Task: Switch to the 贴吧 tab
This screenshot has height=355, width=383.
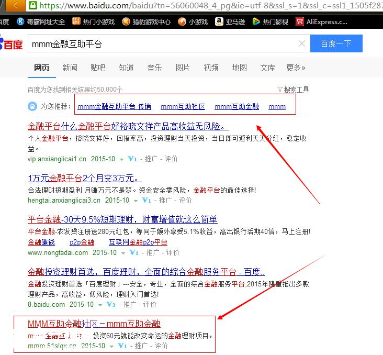Action: [x=98, y=68]
